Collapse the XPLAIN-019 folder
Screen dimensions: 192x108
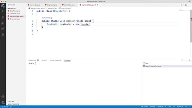[x=16, y=8]
